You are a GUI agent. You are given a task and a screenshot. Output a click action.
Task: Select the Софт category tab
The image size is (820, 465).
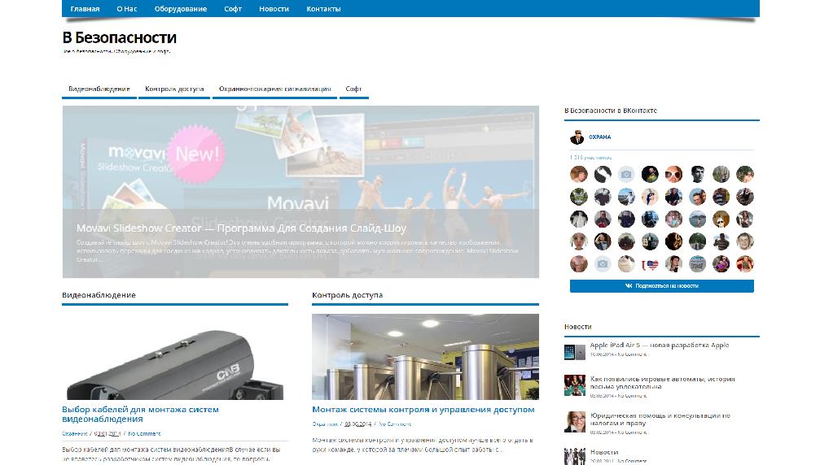[353, 89]
